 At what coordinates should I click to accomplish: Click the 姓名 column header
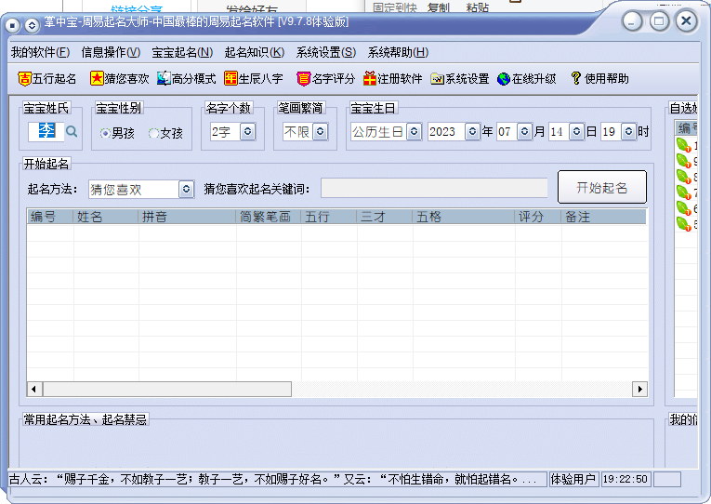point(106,217)
